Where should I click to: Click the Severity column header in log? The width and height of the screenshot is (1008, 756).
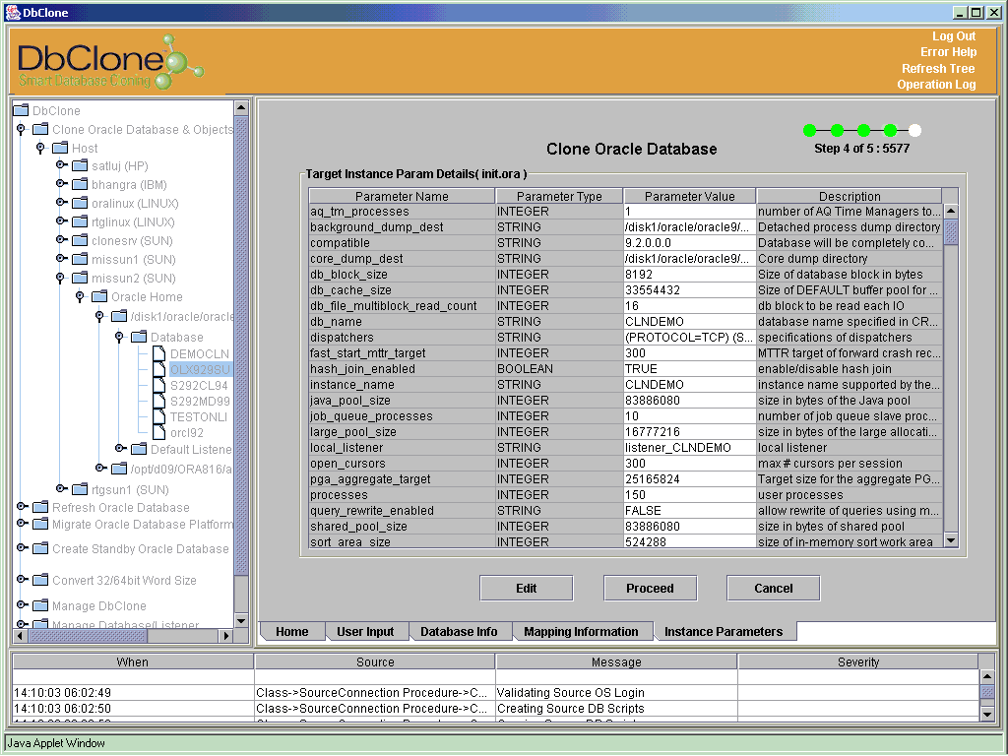858,662
